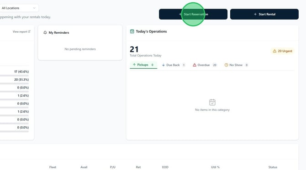Click the chevron in All Locations
Image resolution: width=306 pixels, height=170 pixels.
pyautogui.click(x=34, y=8)
